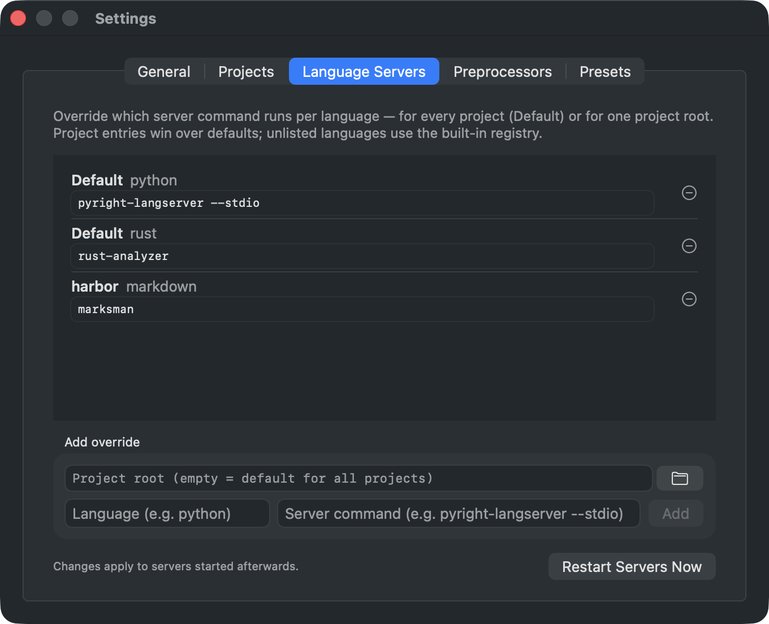Open the Presets tab

click(605, 72)
